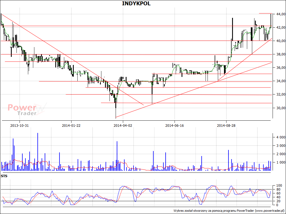Click the 80 level on STS axis
Image resolution: width=286 pixels, height=214 pixels.
tap(278, 189)
